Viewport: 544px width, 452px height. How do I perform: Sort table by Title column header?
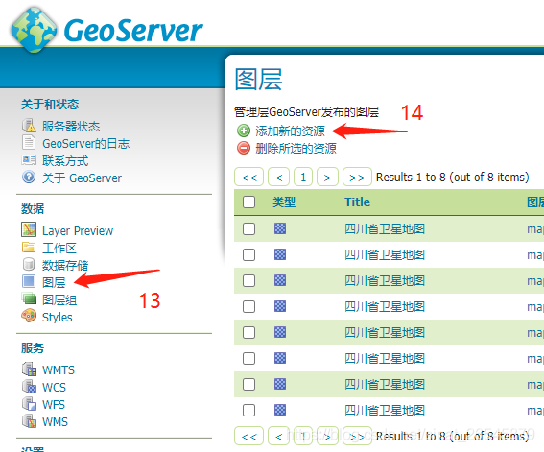(x=357, y=202)
